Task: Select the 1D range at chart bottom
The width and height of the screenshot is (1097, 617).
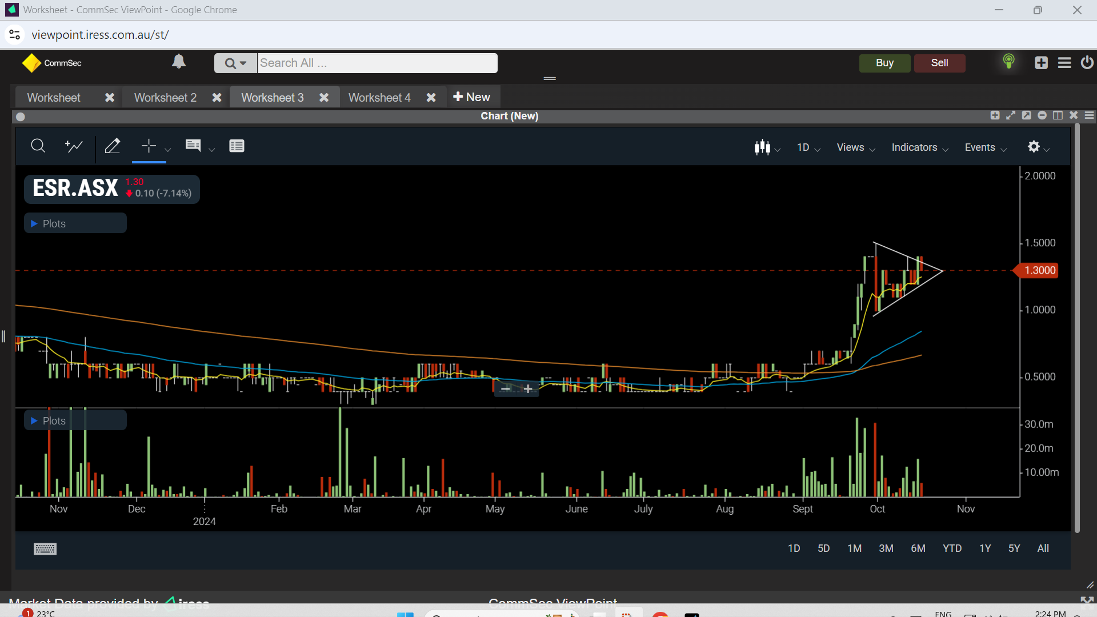Action: (x=794, y=548)
